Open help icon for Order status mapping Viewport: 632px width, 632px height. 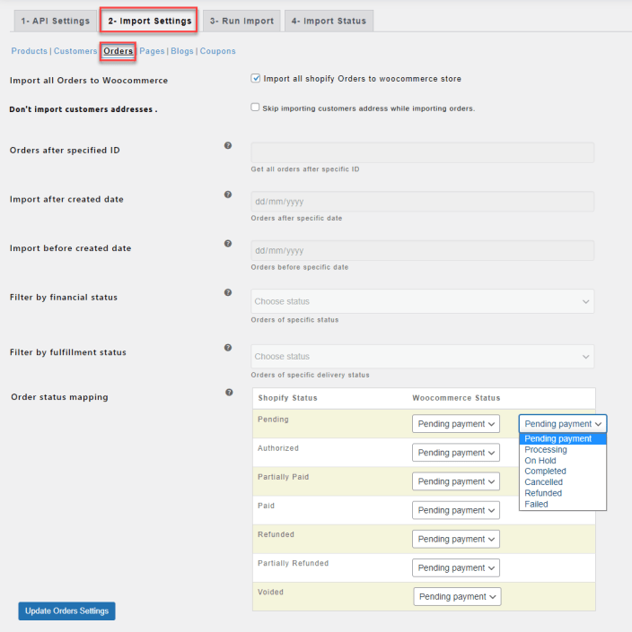(x=229, y=392)
